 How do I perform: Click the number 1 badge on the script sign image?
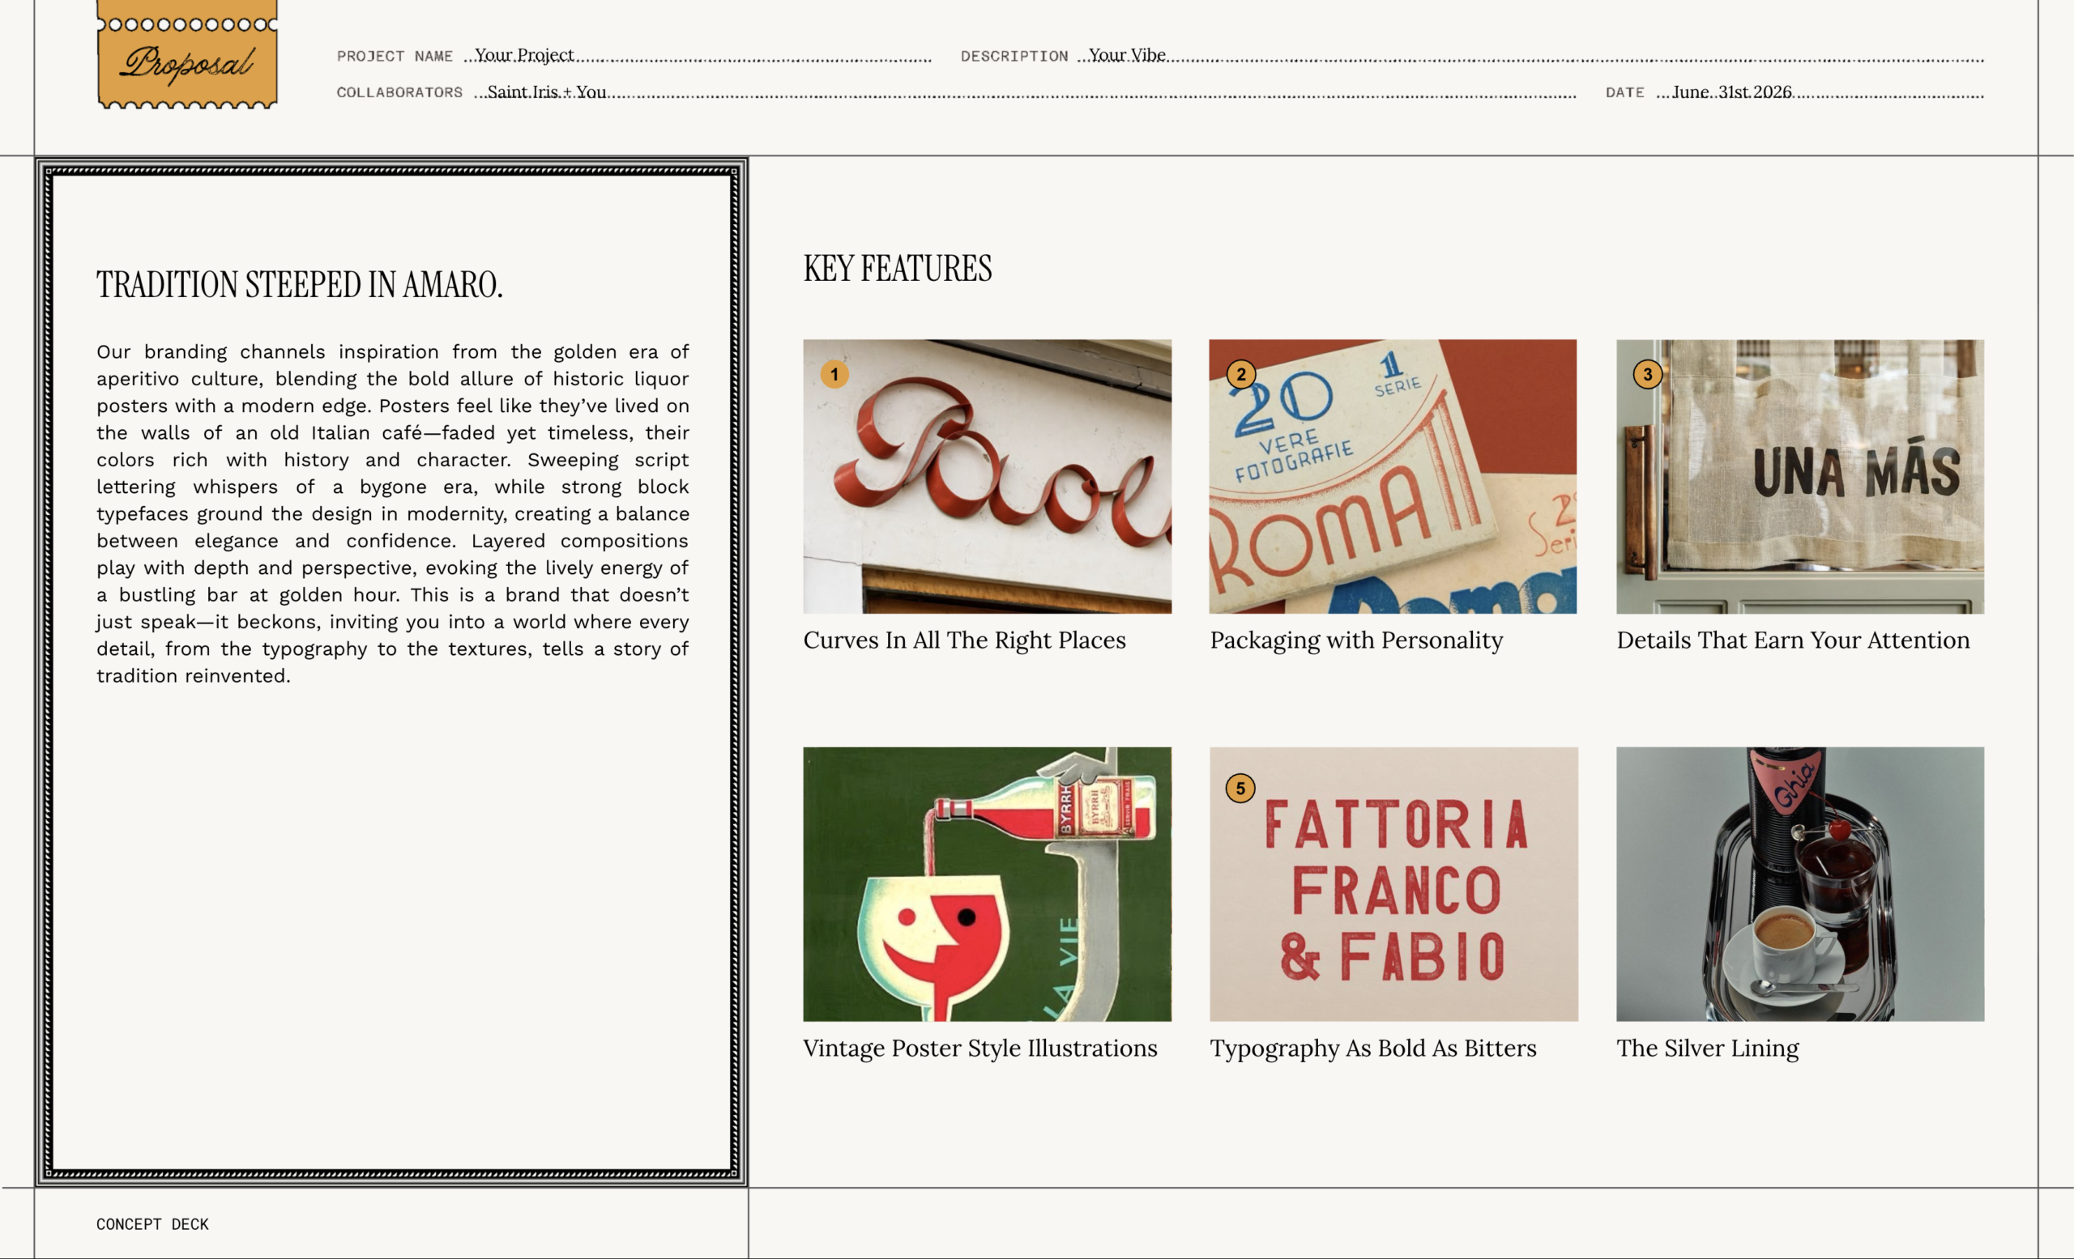pos(834,374)
